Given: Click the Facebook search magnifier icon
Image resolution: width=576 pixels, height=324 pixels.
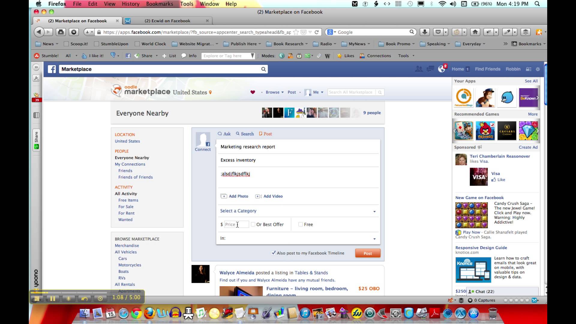Looking at the screenshot, I should [263, 69].
